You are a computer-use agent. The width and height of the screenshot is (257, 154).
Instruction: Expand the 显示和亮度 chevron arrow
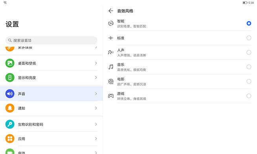pos(96,77)
